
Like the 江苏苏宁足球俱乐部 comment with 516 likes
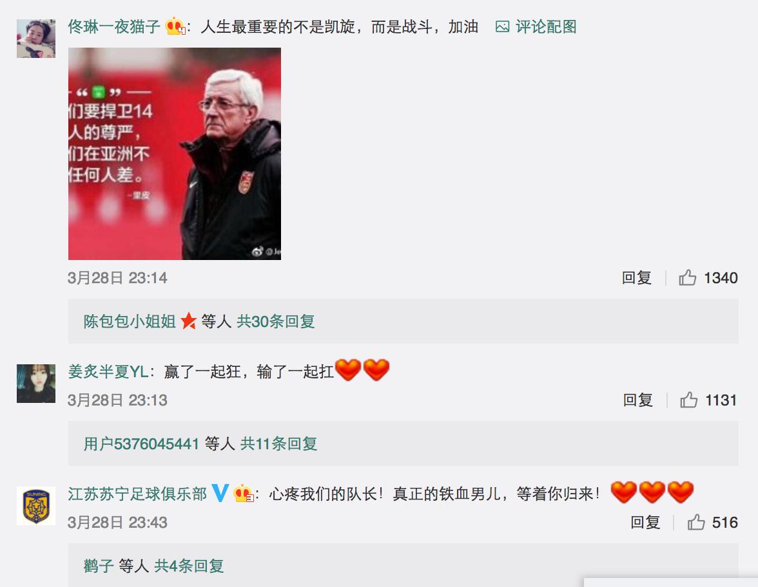click(x=696, y=522)
